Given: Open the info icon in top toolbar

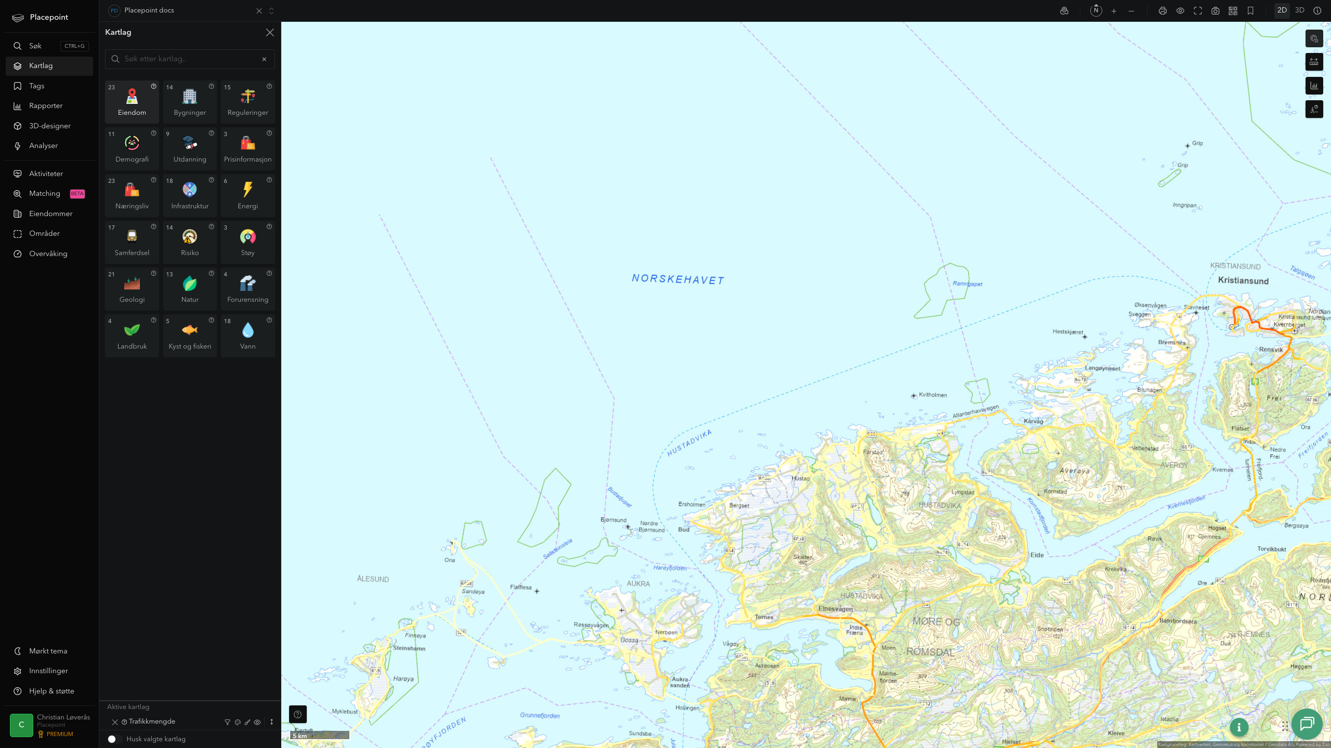Looking at the screenshot, I should (x=1317, y=11).
